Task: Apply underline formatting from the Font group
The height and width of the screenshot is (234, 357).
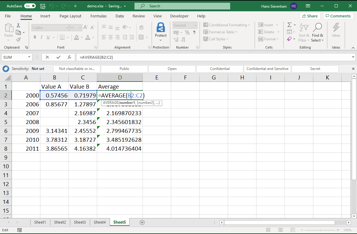Action: click(x=49, y=37)
